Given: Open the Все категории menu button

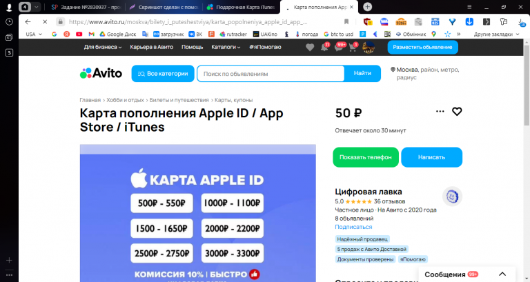Looking at the screenshot, I should coord(163,73).
